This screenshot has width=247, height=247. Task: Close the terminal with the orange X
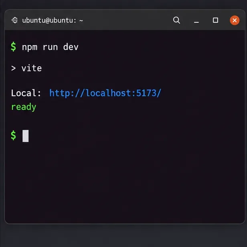(x=235, y=20)
